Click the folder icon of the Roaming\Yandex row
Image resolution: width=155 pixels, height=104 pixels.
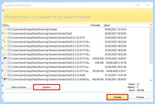click(5, 29)
